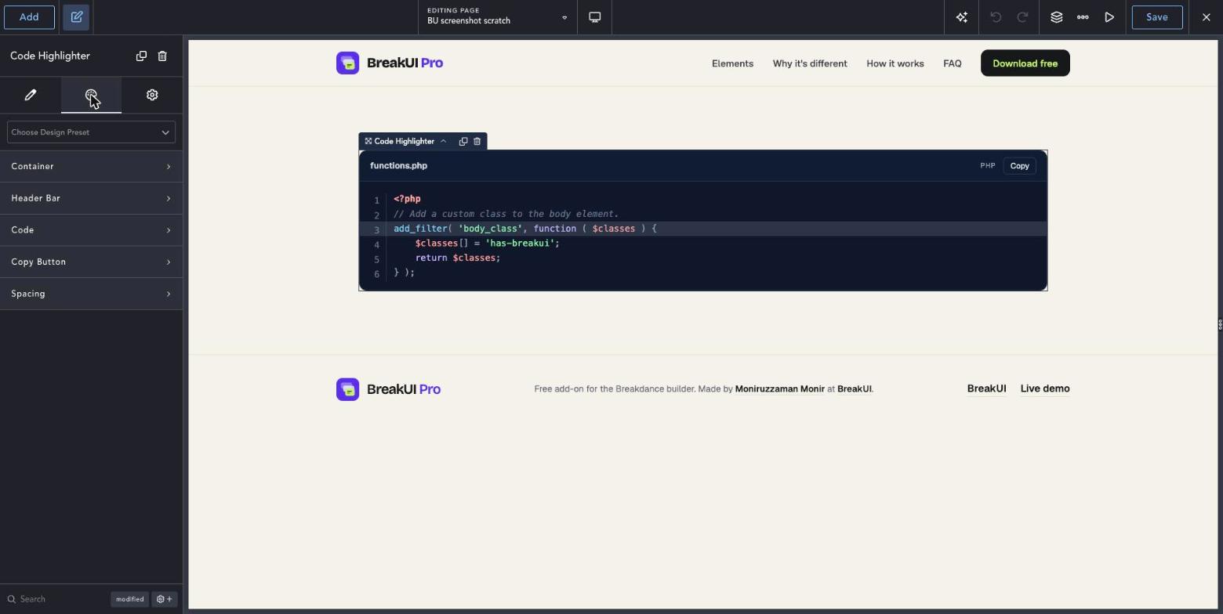Screen dimensions: 1223x614
Task: Open the Editing Page selector dropdown
Action: (498, 17)
